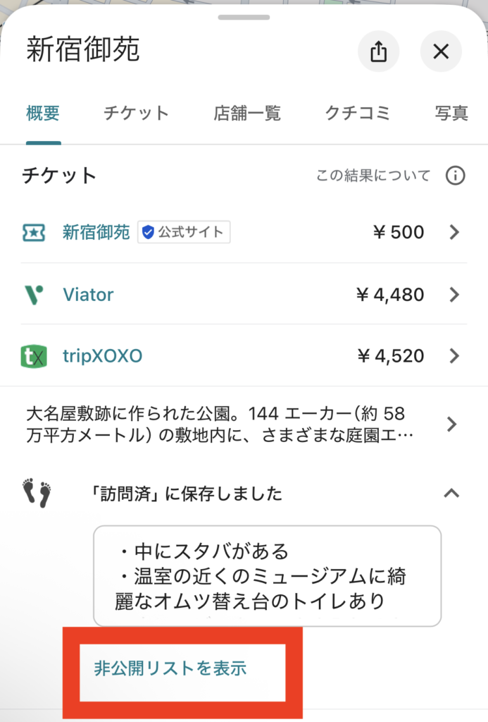Image resolution: width=488 pixels, height=722 pixels.
Task: Switch to the クチコミ tab
Action: pos(358,114)
